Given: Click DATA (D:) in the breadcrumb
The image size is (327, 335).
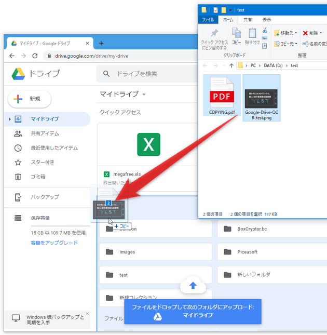Looking at the screenshot, I should pyautogui.click(x=273, y=65).
